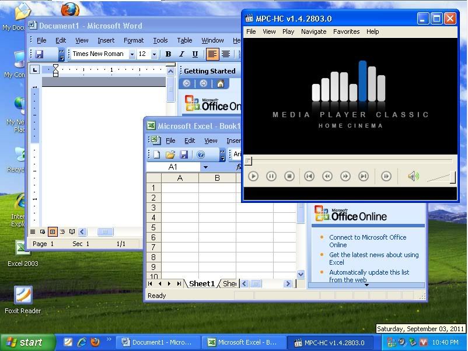Click the Pause button in MPC-HC
468x351 pixels.
[271, 176]
